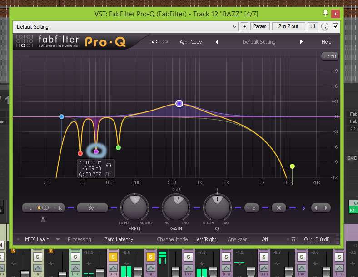Toggle the plugin bypass checkbox at top right
This screenshot has height=277, width=358.
pos(335,26)
